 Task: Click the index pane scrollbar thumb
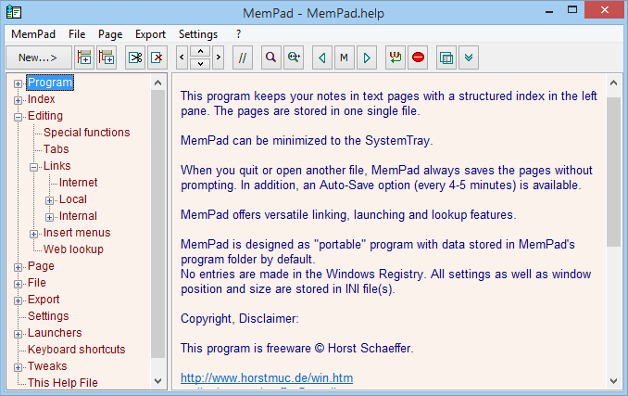click(x=157, y=224)
